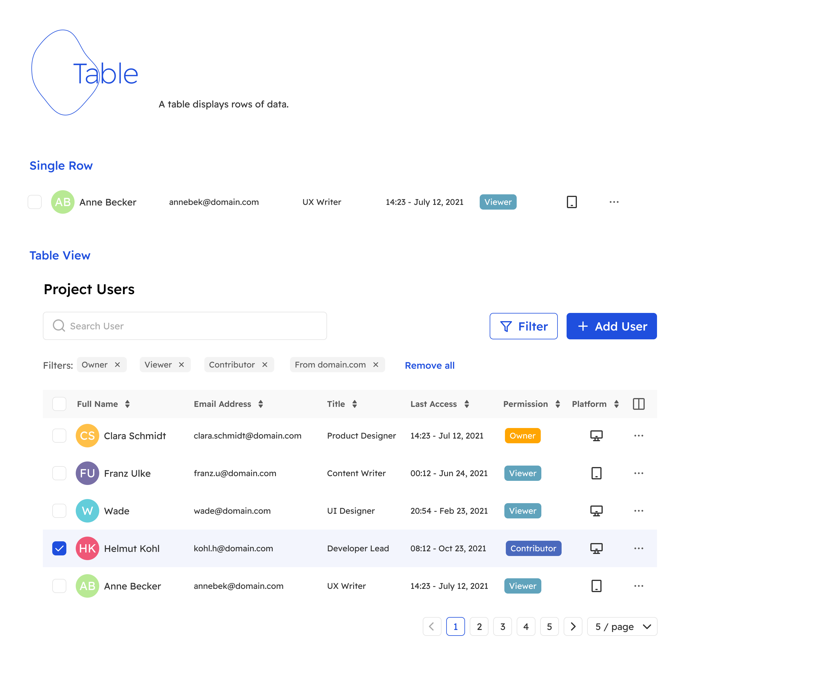Click the Add User button
Image resolution: width=822 pixels, height=674 pixels.
[611, 326]
